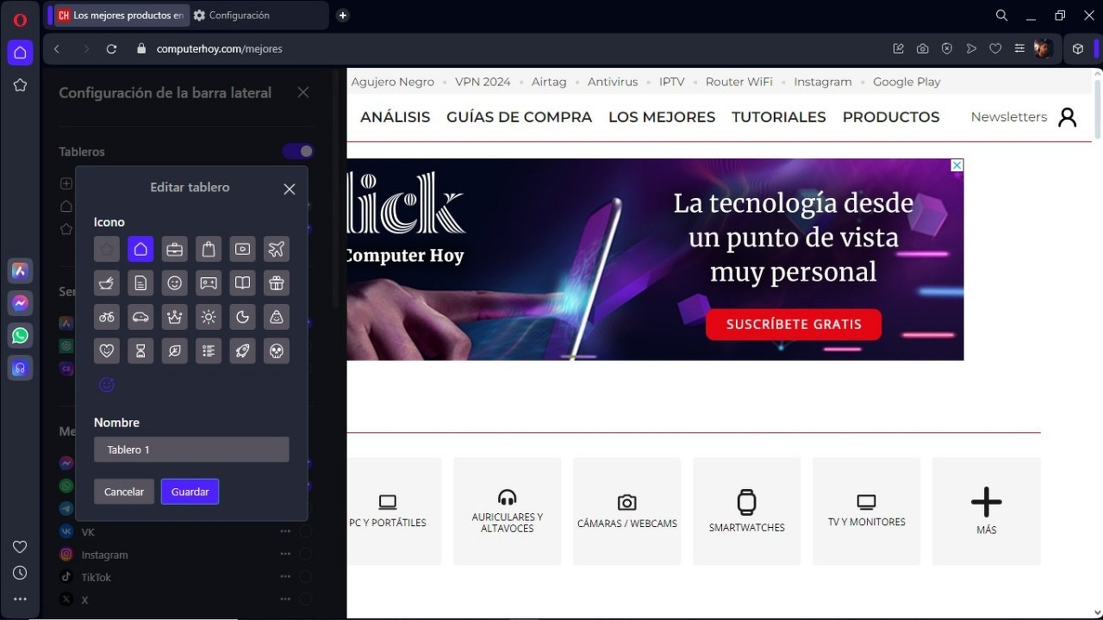Viewport: 1103px width, 620px height.
Task: Follow the VPN 2024 topic link
Action: click(482, 82)
